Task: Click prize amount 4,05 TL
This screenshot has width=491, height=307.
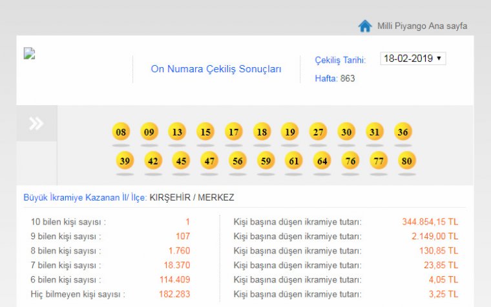Action: pos(443,279)
